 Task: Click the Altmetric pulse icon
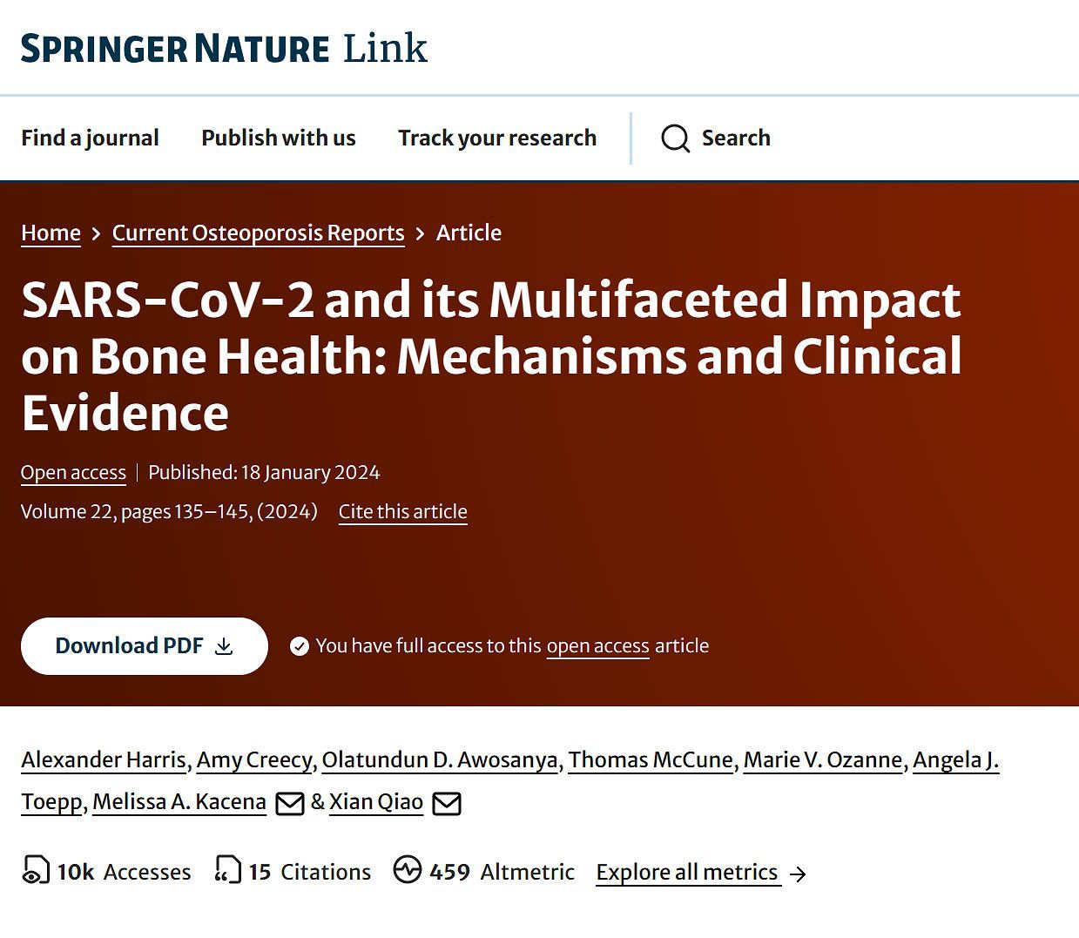(x=407, y=869)
